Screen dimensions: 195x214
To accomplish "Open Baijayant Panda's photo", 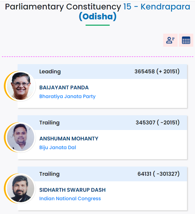I will click(20, 86).
